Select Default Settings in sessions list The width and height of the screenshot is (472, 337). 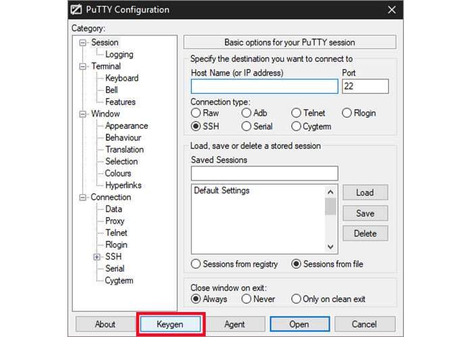(x=222, y=191)
